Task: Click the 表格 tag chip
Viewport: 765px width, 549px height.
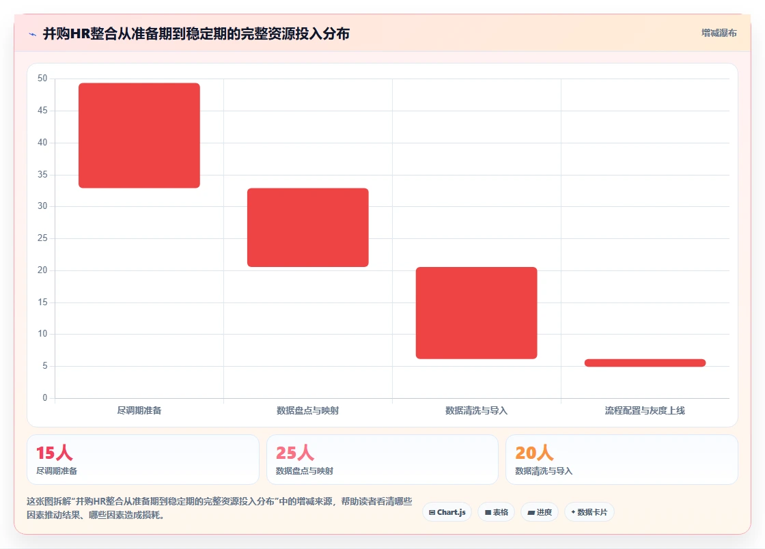Action: point(496,512)
